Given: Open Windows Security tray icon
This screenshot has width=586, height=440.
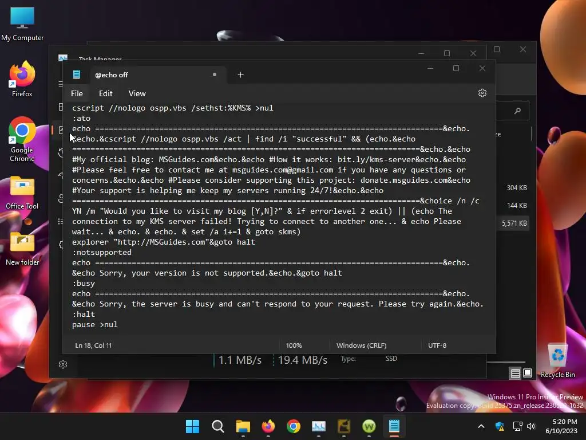Looking at the screenshot, I should [x=500, y=426].
